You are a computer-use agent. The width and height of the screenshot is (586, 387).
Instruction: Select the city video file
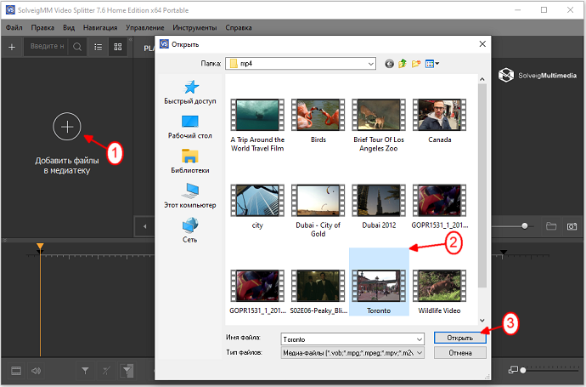257,206
